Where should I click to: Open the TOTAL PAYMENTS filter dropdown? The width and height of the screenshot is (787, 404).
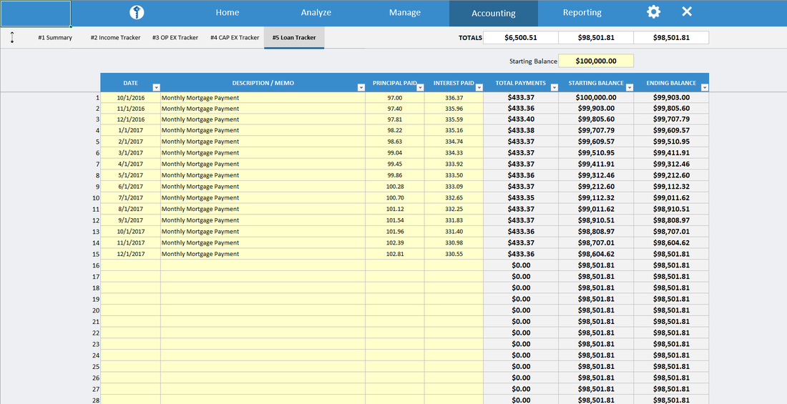point(554,87)
